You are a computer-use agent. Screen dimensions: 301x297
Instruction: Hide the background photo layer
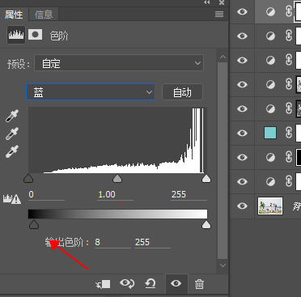point(242,206)
